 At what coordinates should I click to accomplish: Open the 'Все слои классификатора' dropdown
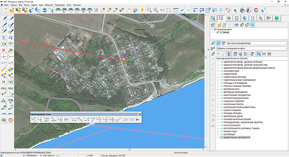click(x=286, y=43)
